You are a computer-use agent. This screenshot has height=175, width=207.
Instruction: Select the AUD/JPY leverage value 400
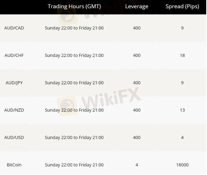[137, 83]
